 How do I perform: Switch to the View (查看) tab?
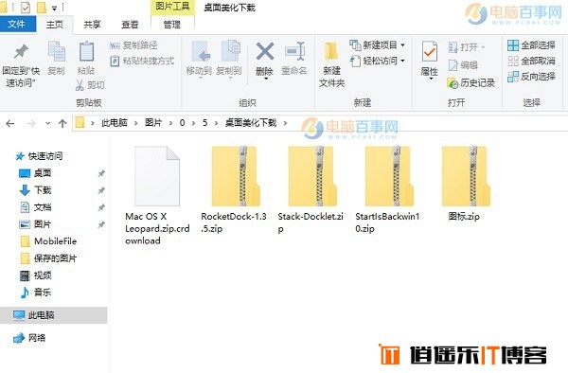130,25
